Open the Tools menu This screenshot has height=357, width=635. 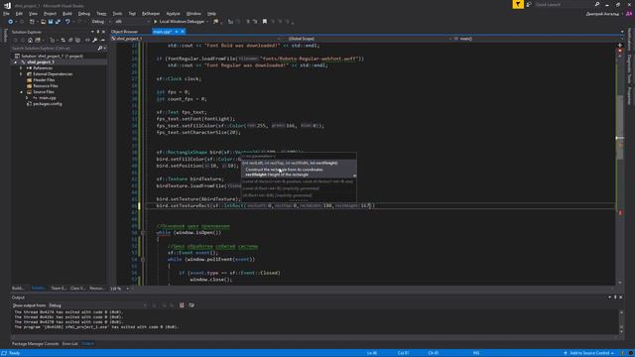[117, 13]
